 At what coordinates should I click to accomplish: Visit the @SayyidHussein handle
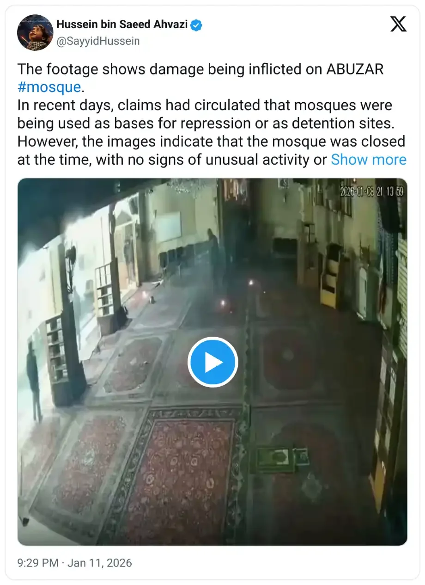(98, 41)
